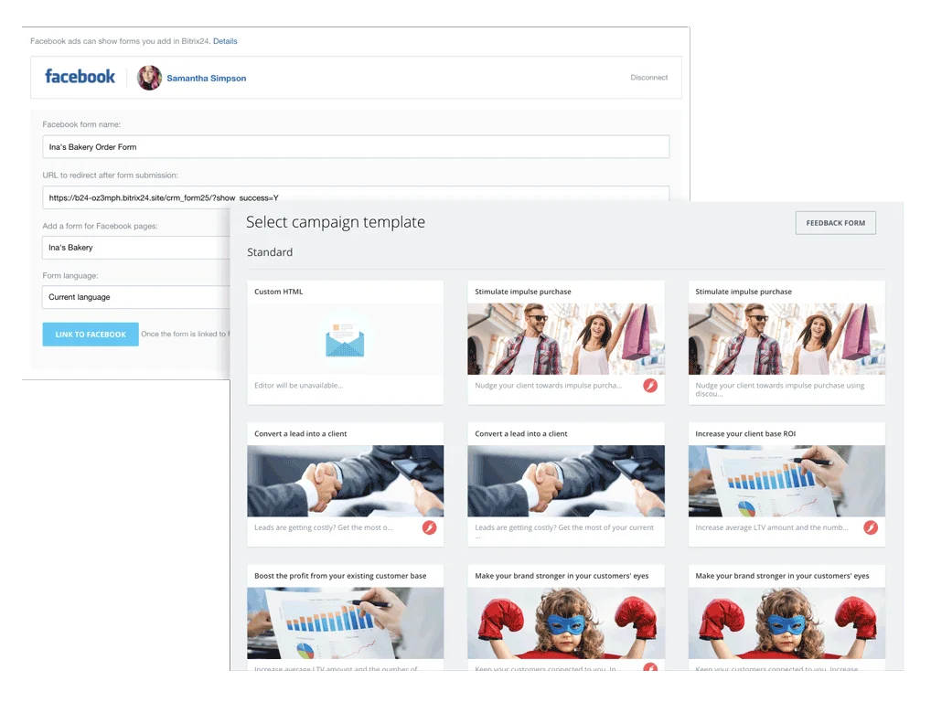Viewport: 931px width, 702px height.
Task: Click the 'Standard' section heading
Action: point(270,252)
